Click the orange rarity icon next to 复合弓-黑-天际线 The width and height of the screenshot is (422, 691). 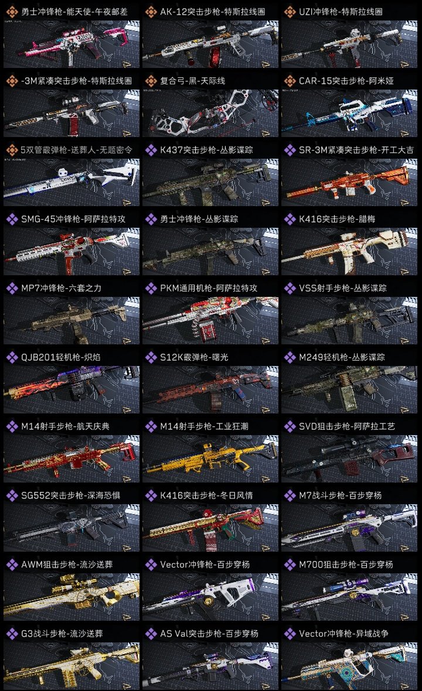pos(151,81)
